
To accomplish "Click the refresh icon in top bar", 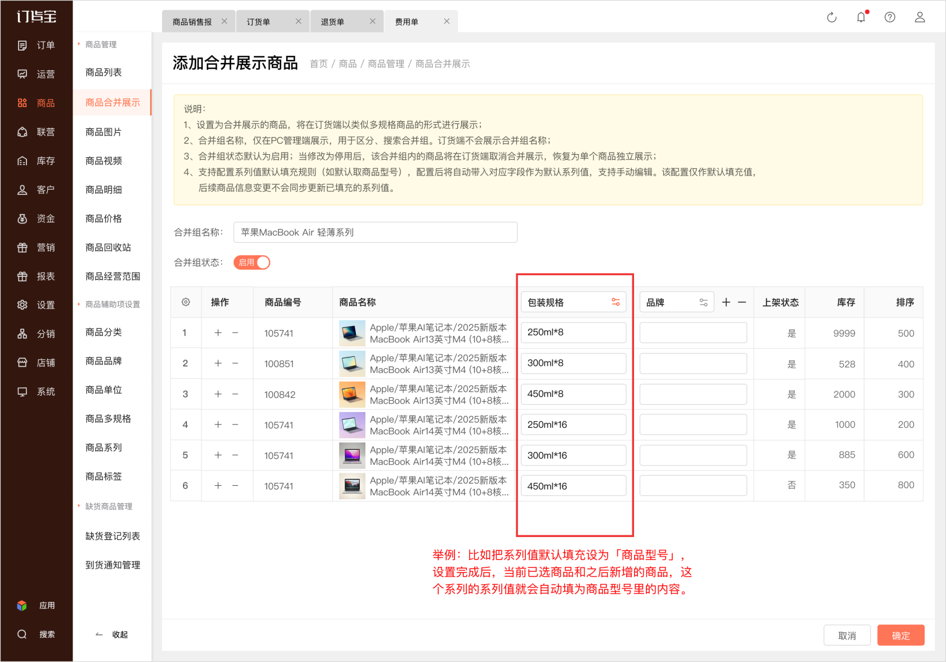I will 831,17.
